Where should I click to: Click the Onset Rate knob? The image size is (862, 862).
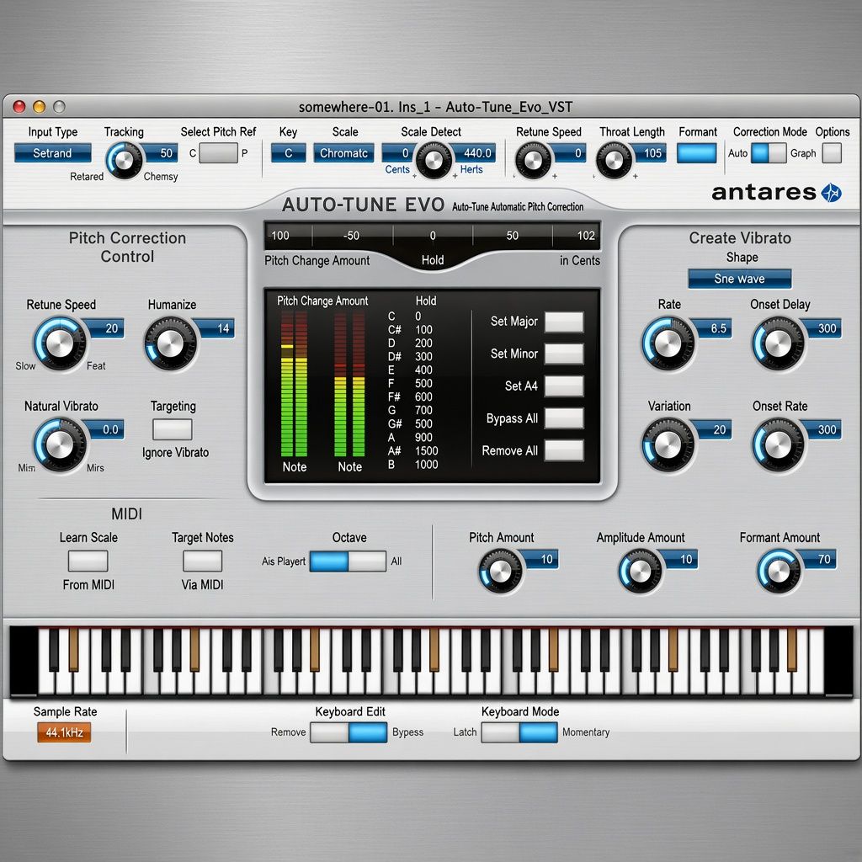(x=778, y=444)
